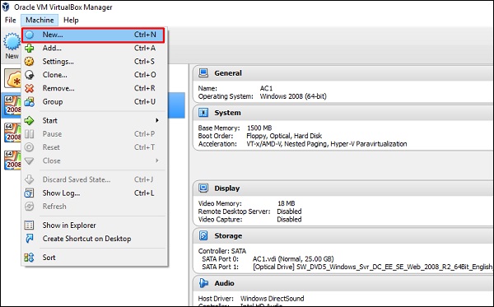Click the Display section title
Image resolution: width=494 pixels, height=307 pixels.
[x=227, y=188]
